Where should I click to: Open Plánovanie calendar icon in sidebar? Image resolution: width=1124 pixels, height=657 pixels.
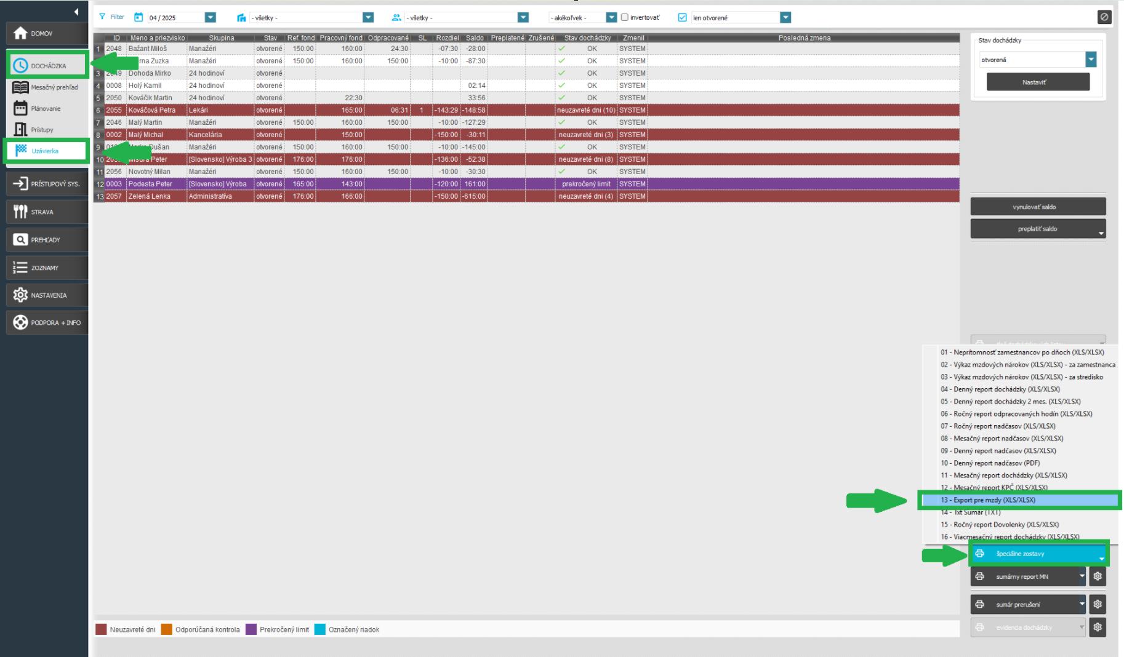pos(20,108)
